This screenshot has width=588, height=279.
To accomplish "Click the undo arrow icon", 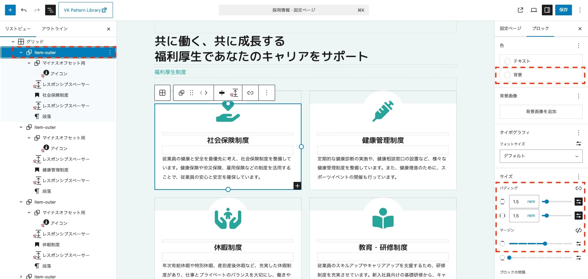I will 24,10.
